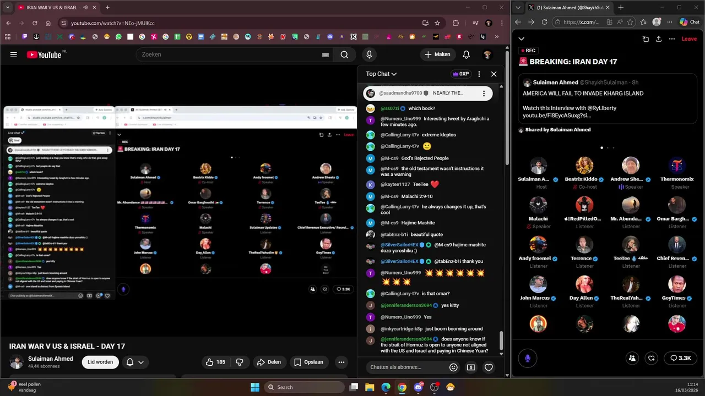Dislike the video with thumbs down
The width and height of the screenshot is (705, 396).
tap(240, 362)
